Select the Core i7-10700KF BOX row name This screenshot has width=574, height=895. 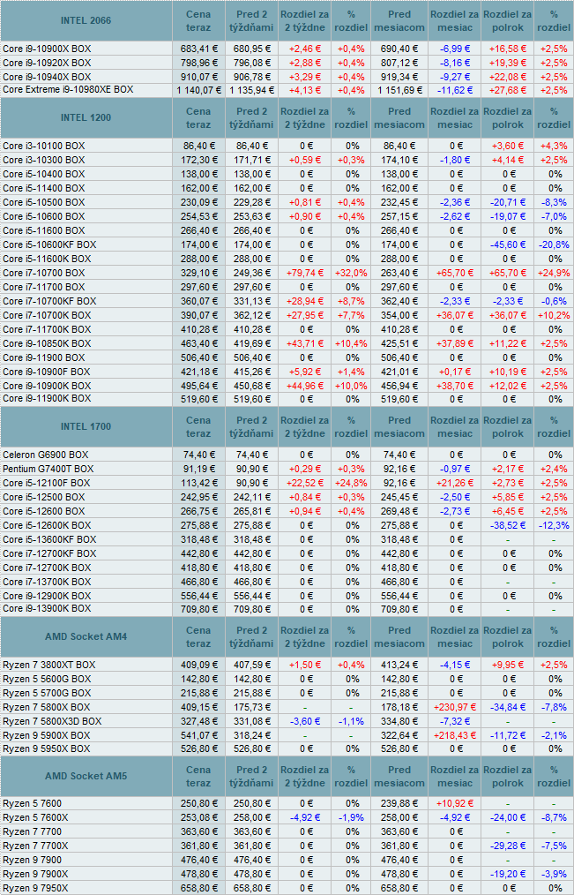pyautogui.click(x=49, y=301)
